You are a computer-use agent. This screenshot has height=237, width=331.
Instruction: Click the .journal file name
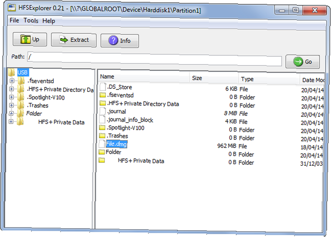point(117,111)
